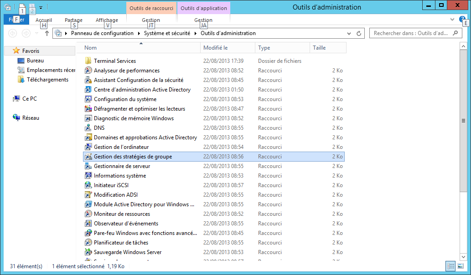The width and height of the screenshot is (471, 275).
Task: Select Observateur d'événements icon
Action: (x=88, y=224)
